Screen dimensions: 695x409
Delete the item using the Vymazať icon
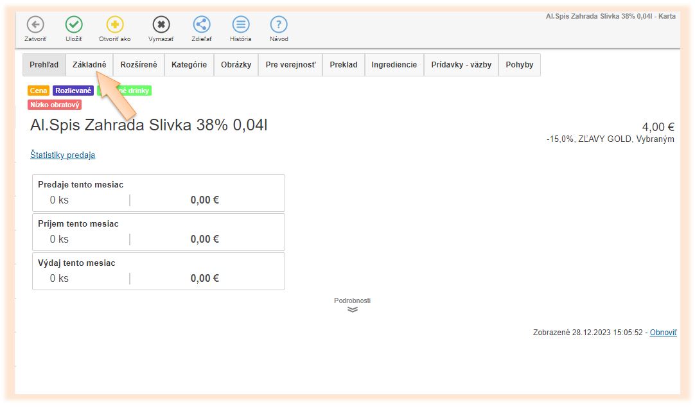[161, 25]
